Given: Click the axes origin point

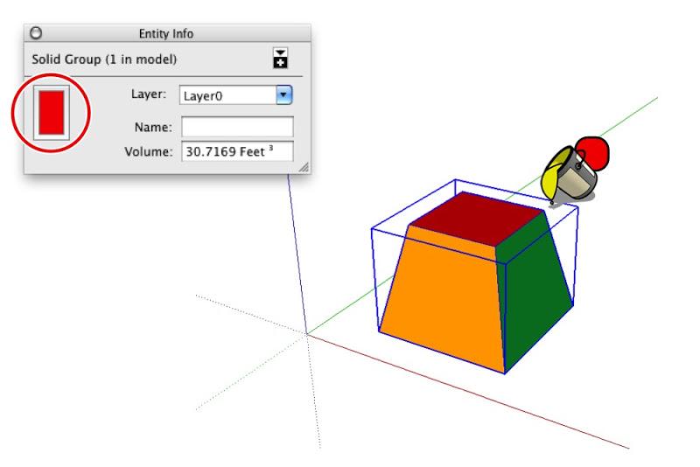Looking at the screenshot, I should (307, 334).
